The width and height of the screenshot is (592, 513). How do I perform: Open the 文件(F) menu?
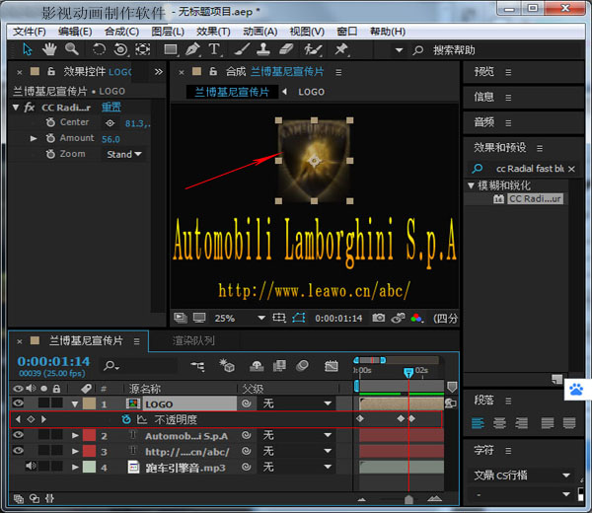[29, 32]
